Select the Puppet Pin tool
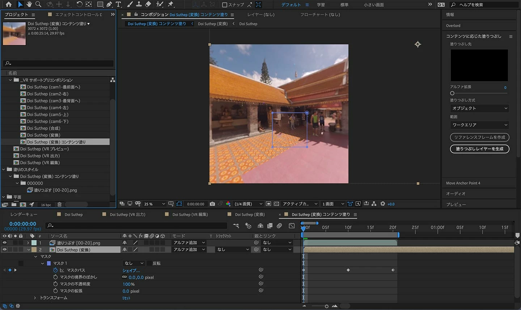This screenshot has height=310, width=521. tap(170, 4)
